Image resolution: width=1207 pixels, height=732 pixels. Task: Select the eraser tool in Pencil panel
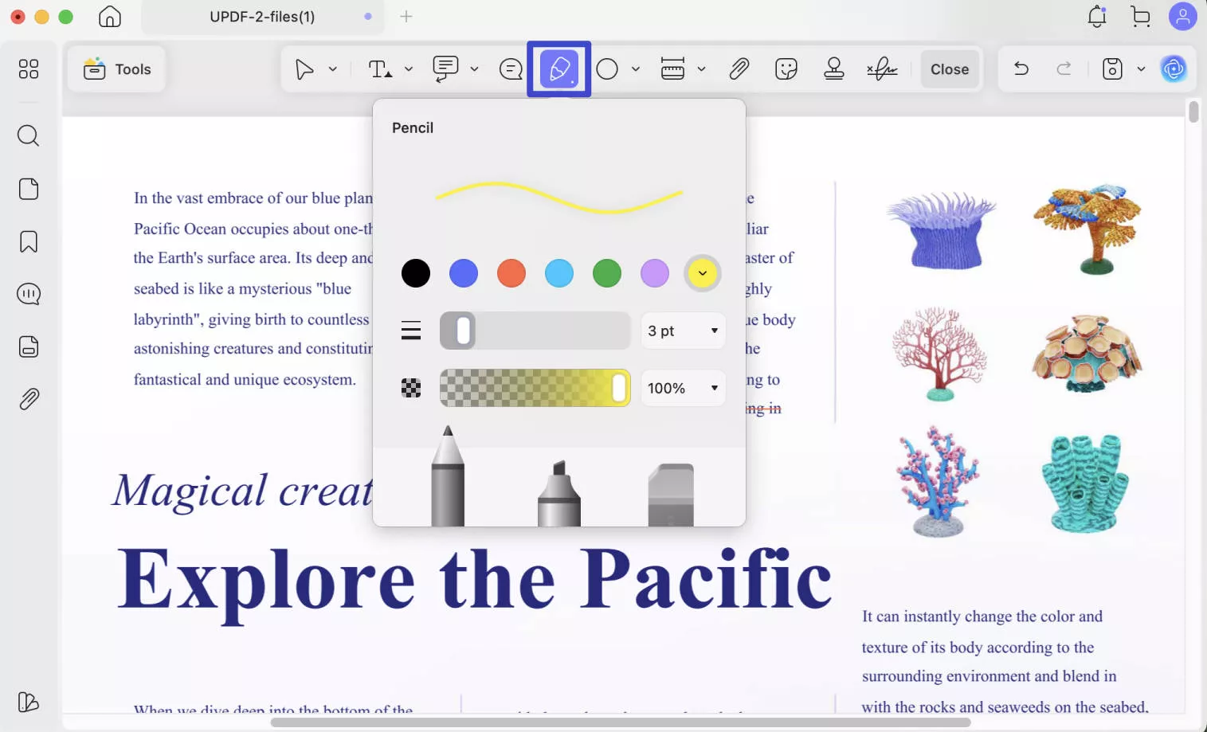tap(671, 495)
